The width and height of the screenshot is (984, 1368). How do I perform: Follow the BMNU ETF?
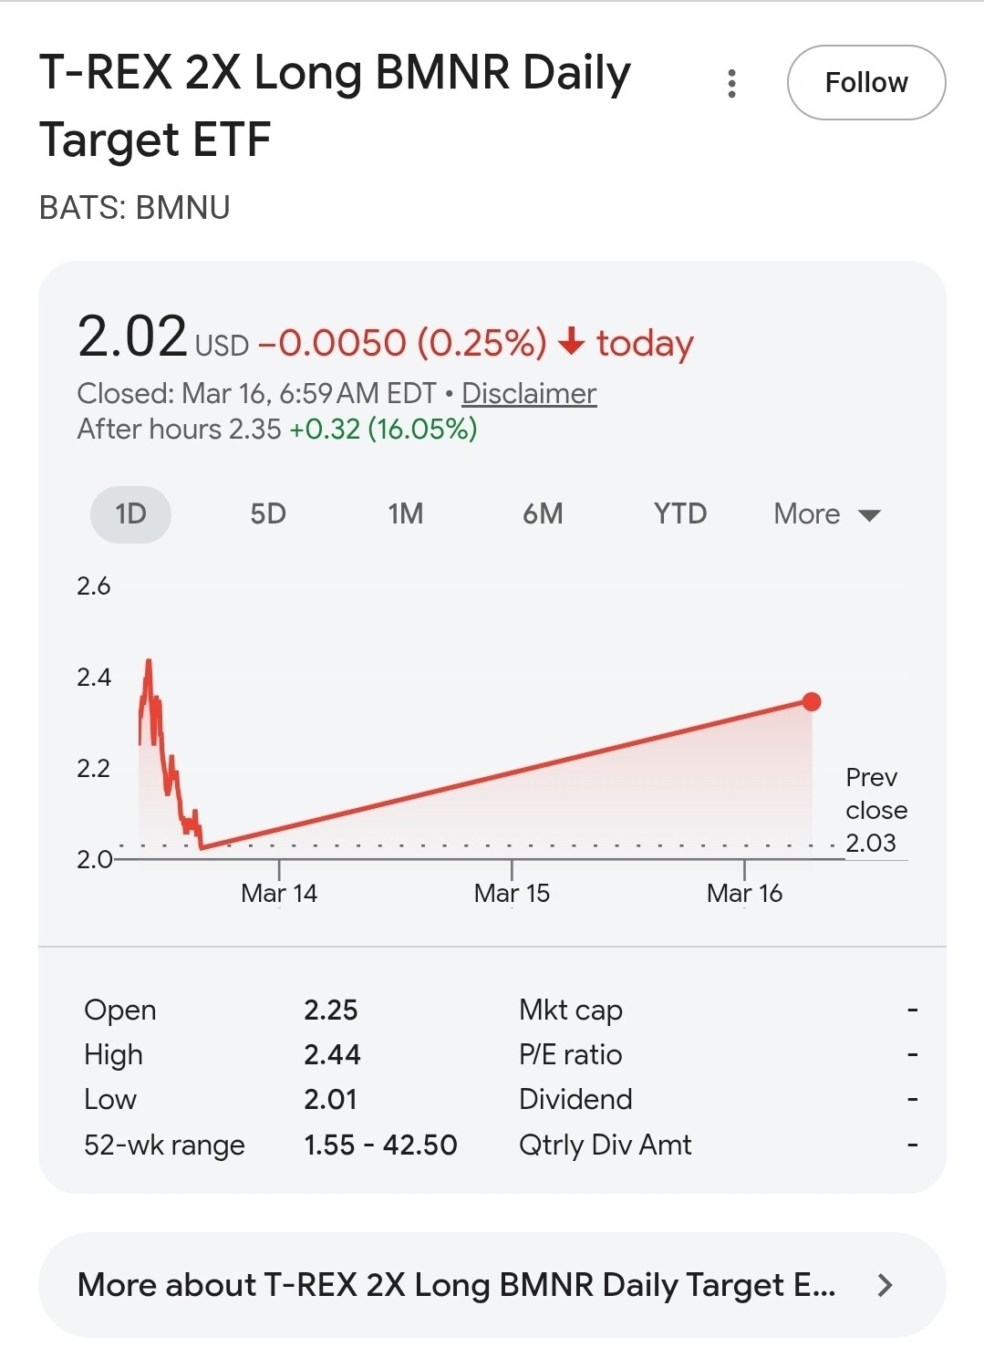865,83
